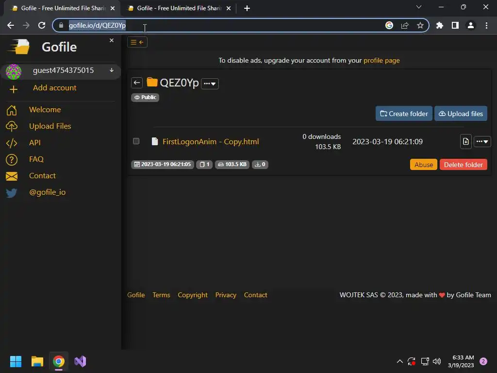The image size is (497, 373).
Task: Click the API code brackets icon
Action: click(12, 143)
